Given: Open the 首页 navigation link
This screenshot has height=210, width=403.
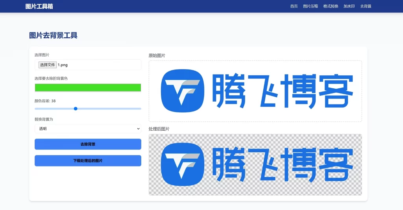Looking at the screenshot, I should (x=294, y=6).
